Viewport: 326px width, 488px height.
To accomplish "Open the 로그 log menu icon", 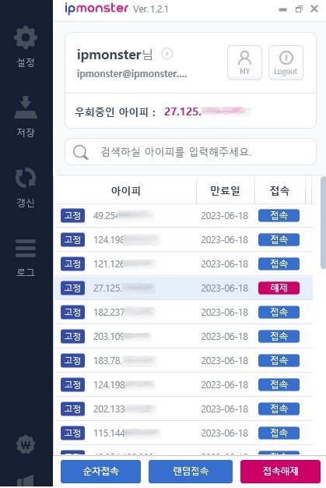I will [x=26, y=248].
